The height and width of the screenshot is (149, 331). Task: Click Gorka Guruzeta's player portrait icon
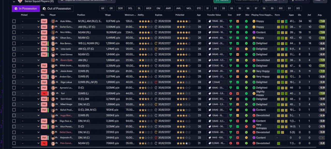point(53,27)
